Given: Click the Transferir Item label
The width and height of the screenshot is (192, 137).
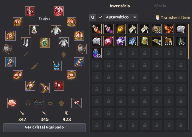Looking at the screenshot, I should pyautogui.click(x=175, y=17).
